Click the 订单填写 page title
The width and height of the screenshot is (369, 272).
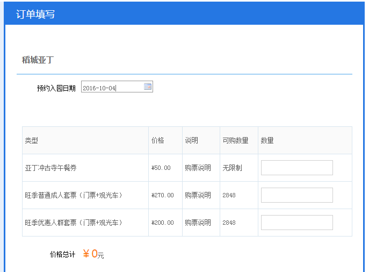pos(35,14)
